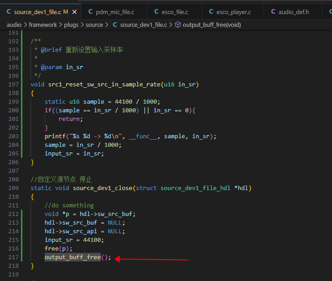This screenshot has width=332, height=281.
Task: Open the framework breadcrumb segment
Action: (x=43, y=25)
